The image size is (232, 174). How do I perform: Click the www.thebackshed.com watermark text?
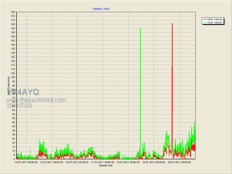pos(36,100)
